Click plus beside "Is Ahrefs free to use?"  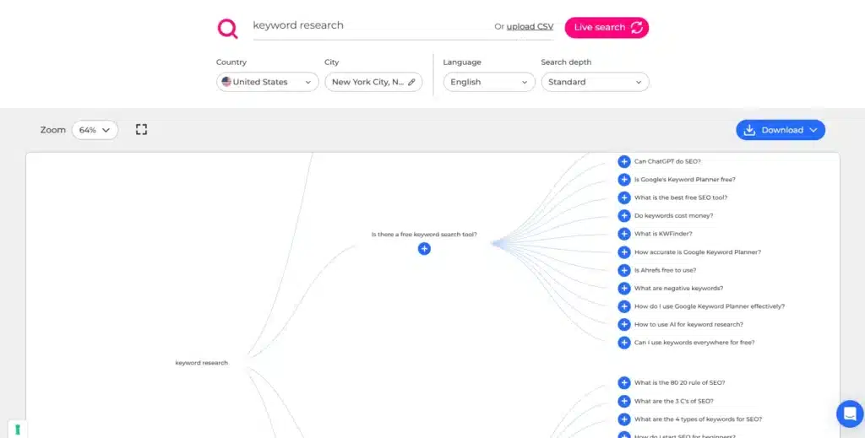(x=624, y=271)
